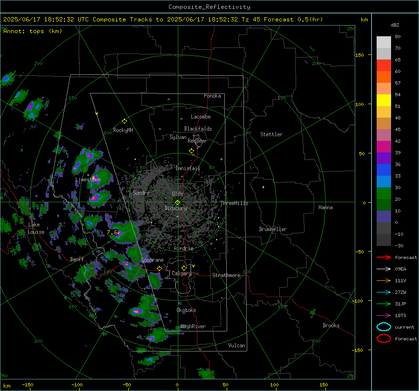Pick the yellow 51-54 dBZ swatch

coord(384,100)
